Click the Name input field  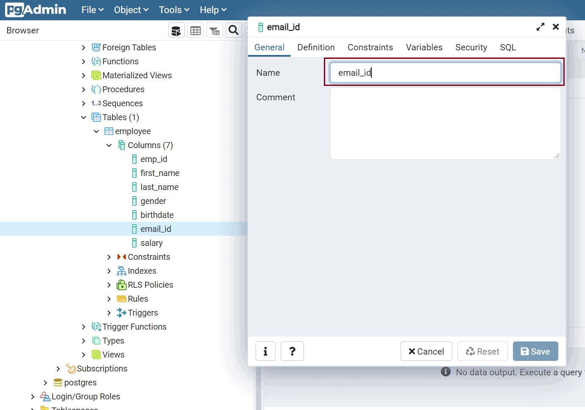pyautogui.click(x=445, y=73)
